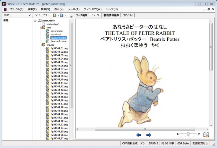Select fmatter1.xhtml in the tree

point(58,38)
